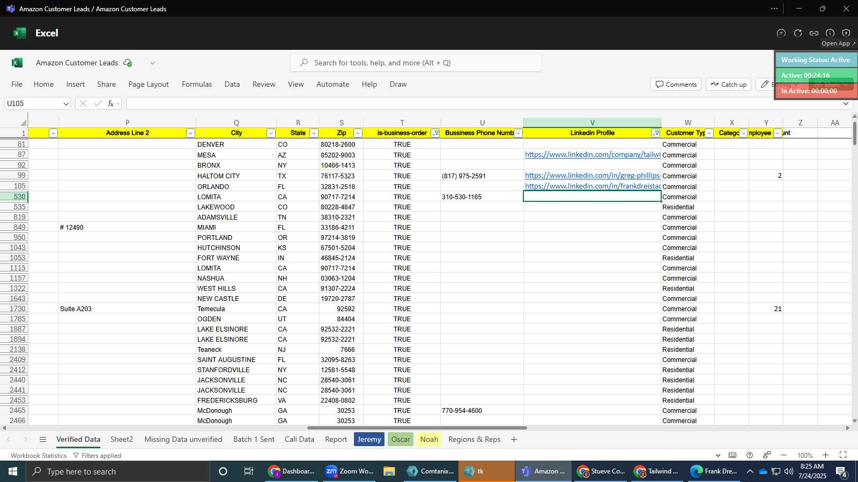Open filter dropdown for Address Line 2

[190, 133]
